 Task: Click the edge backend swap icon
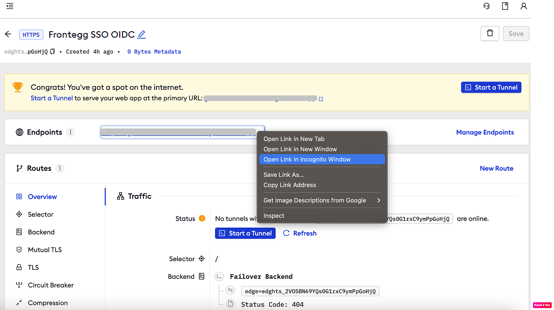[230, 290]
